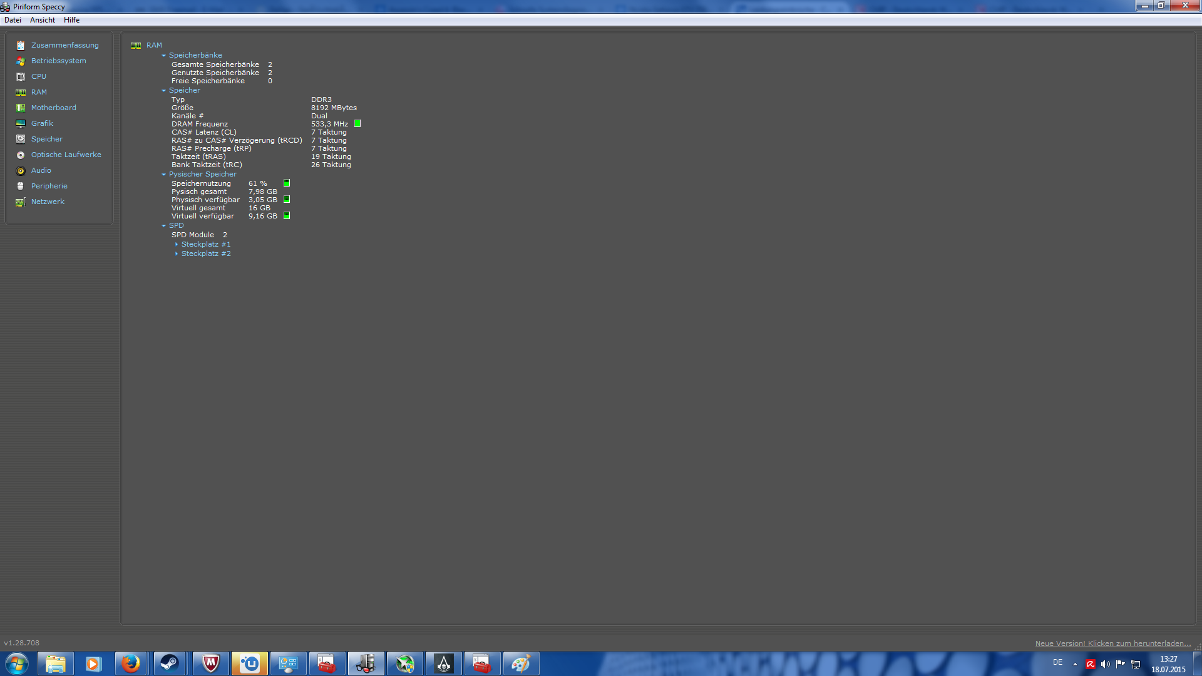Screen dimensions: 1202x676
Task: Click the CPU chip icon in sidebar
Action: (21, 76)
